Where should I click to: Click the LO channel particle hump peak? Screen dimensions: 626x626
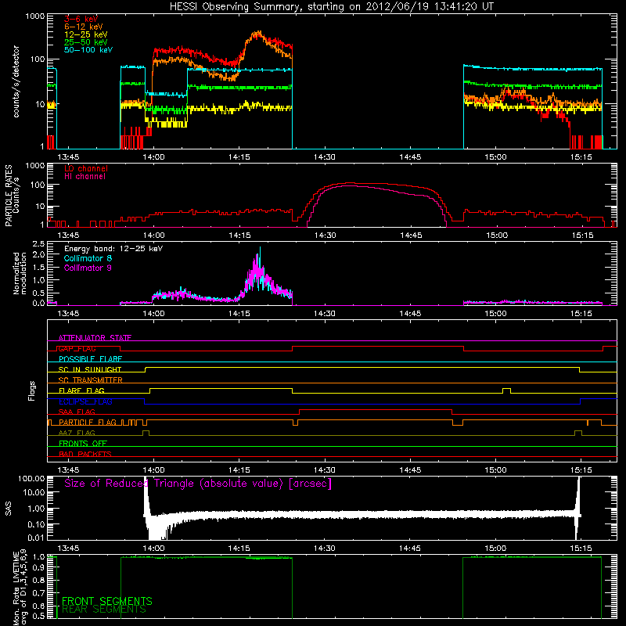(350, 183)
